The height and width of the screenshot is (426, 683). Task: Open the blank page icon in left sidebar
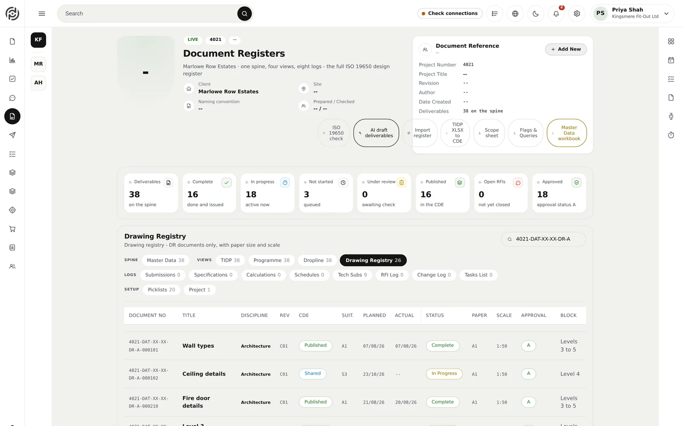[12, 41]
